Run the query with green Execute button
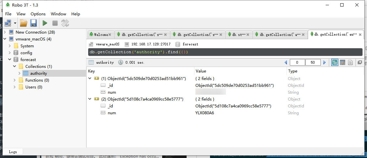Viewport: 367px width, 158px height. [x=45, y=23]
